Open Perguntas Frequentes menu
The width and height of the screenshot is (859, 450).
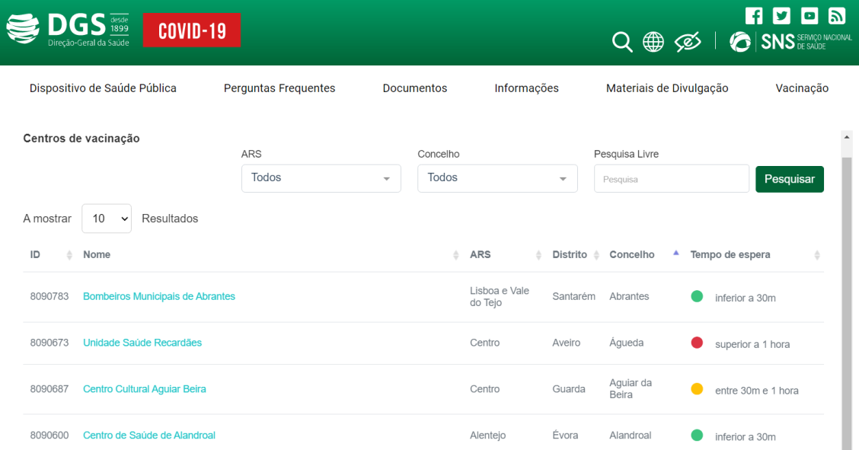coord(279,88)
